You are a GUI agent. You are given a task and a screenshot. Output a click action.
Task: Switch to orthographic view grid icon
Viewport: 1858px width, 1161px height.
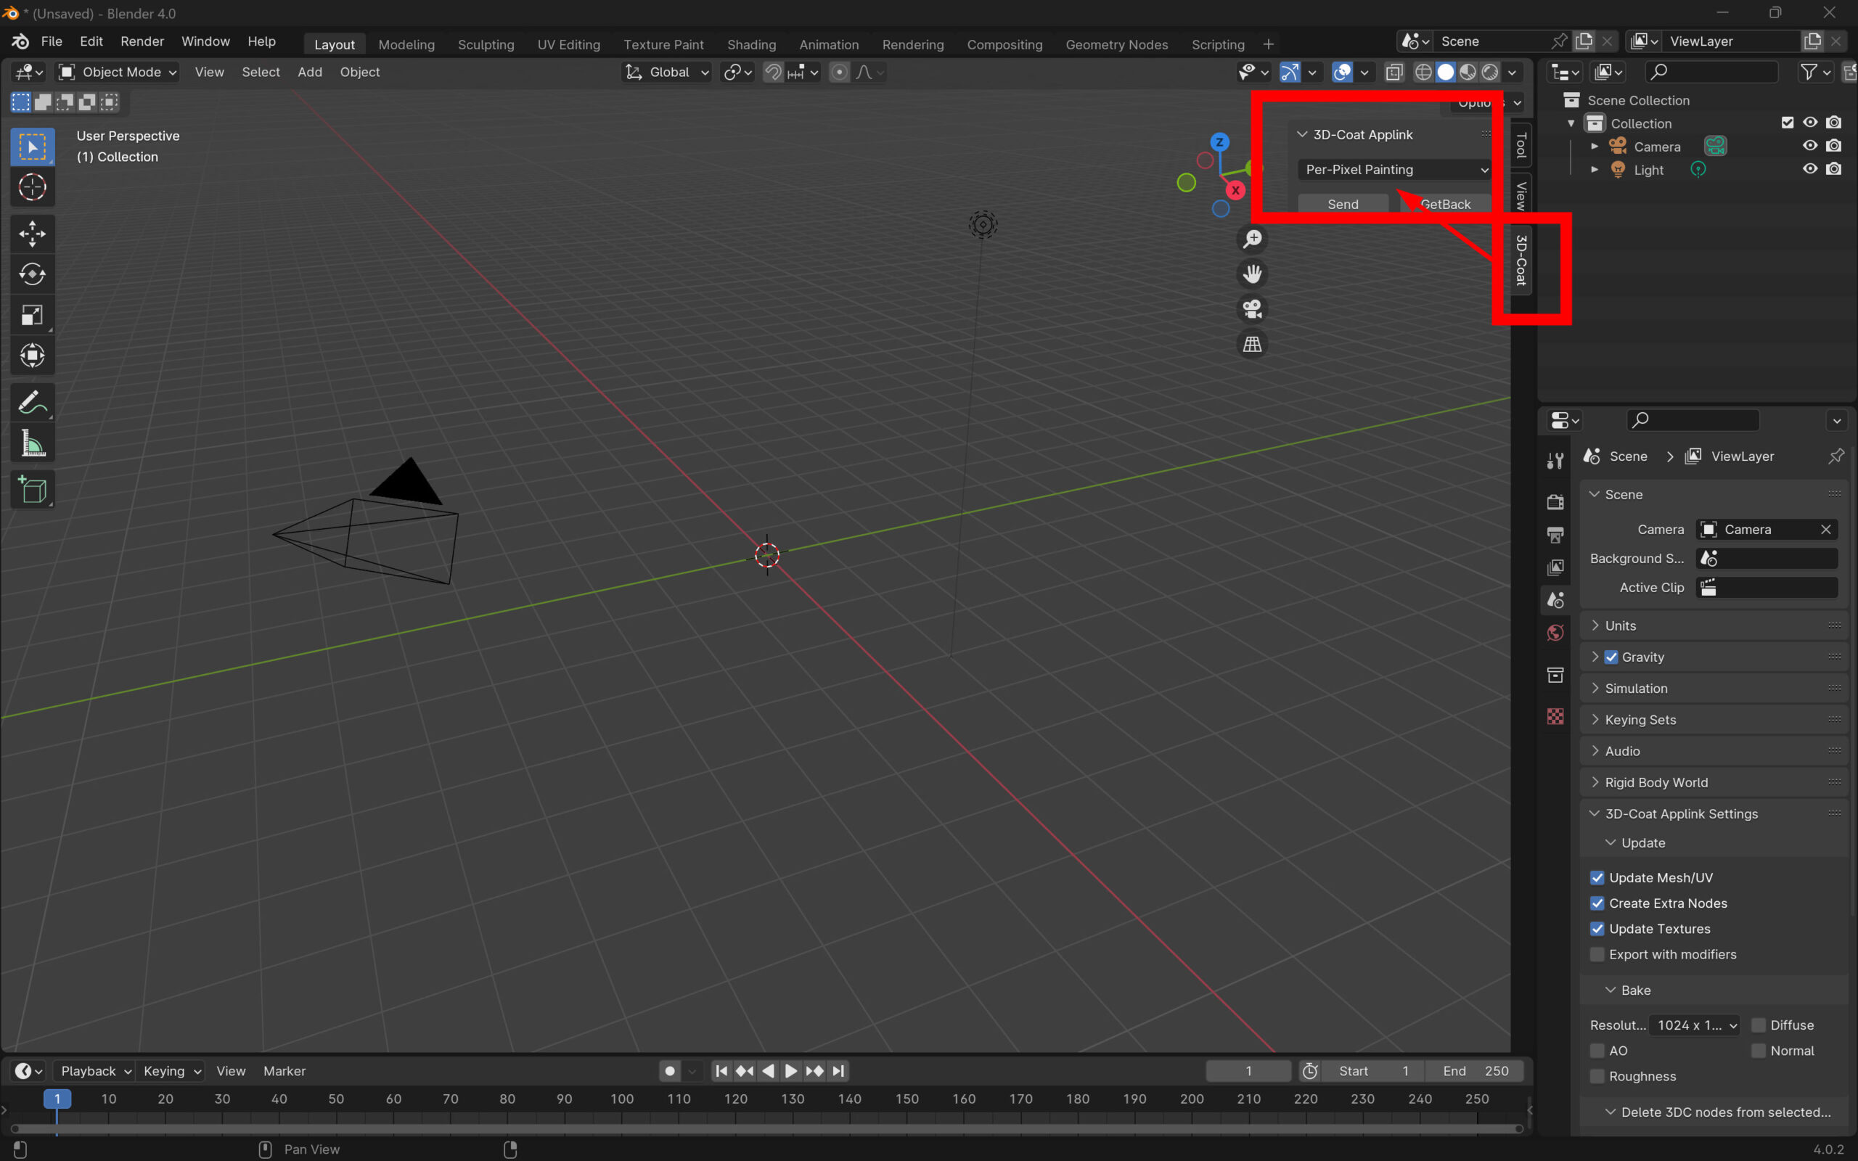1252,344
